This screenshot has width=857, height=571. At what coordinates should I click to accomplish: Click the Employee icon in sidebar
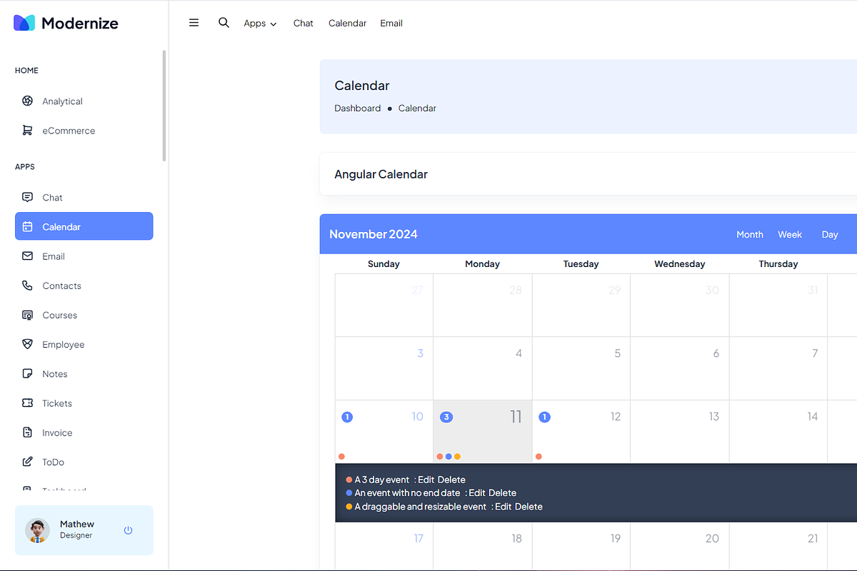coord(27,344)
